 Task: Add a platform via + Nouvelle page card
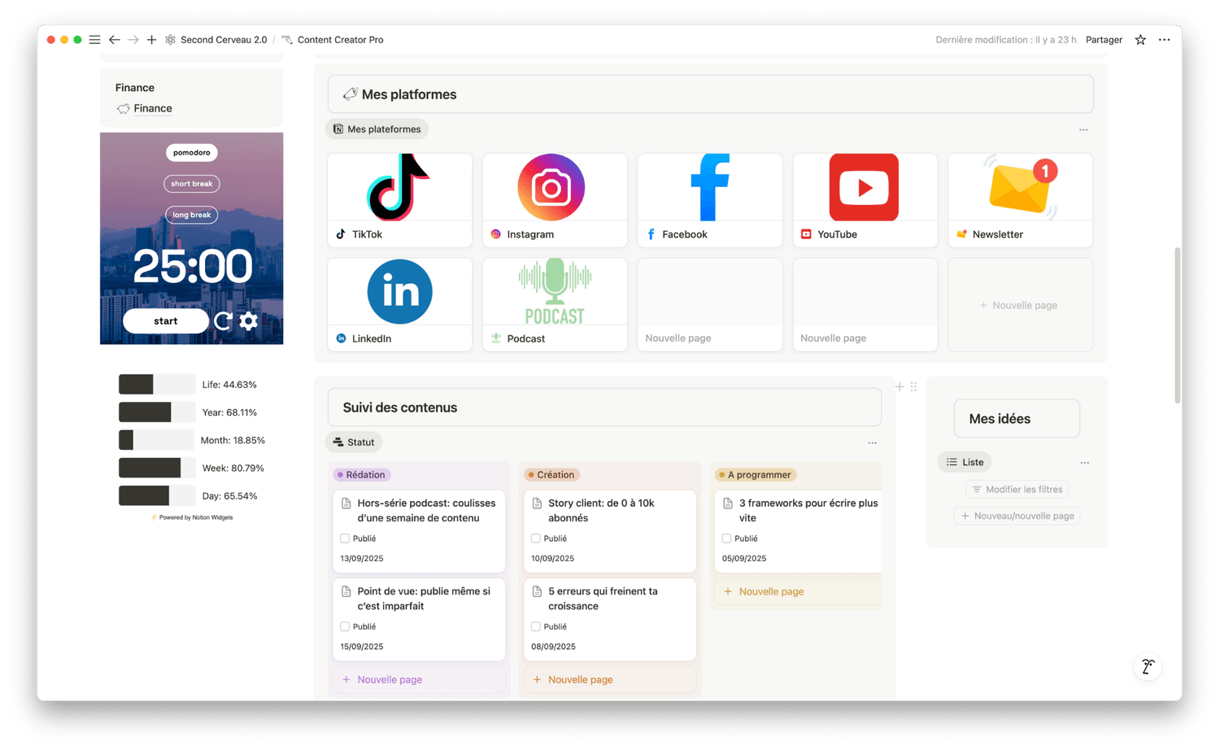coord(1020,305)
